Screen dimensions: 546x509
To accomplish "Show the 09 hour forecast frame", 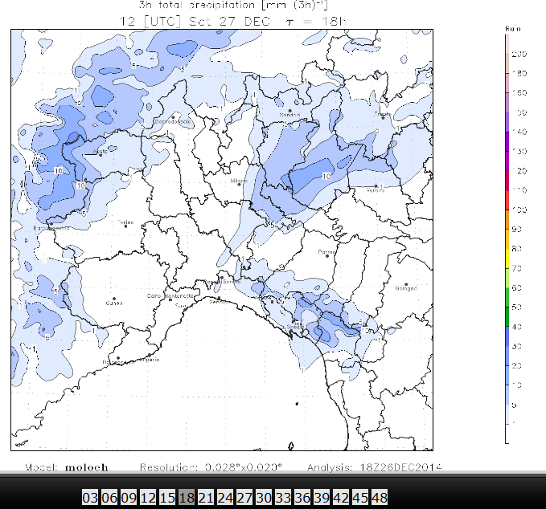I will click(x=129, y=498).
